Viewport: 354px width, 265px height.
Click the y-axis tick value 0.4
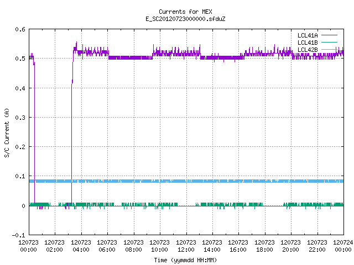coord(20,88)
